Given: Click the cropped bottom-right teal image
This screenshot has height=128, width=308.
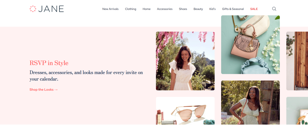Looking at the screenshot, I should [x=297, y=111].
